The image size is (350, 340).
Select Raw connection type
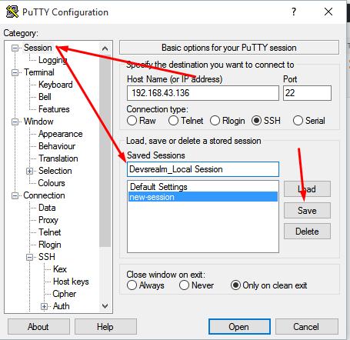(132, 121)
